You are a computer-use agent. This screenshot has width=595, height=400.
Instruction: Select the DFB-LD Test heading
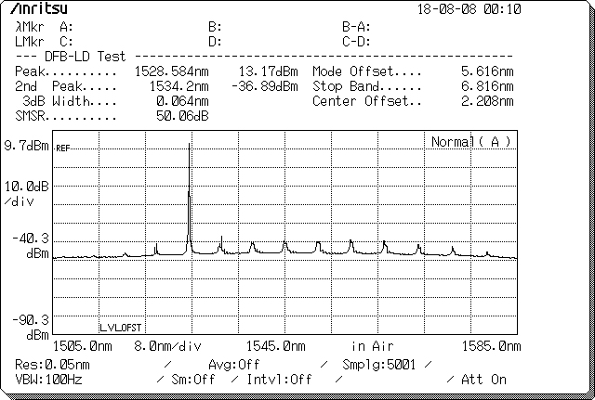tap(84, 57)
